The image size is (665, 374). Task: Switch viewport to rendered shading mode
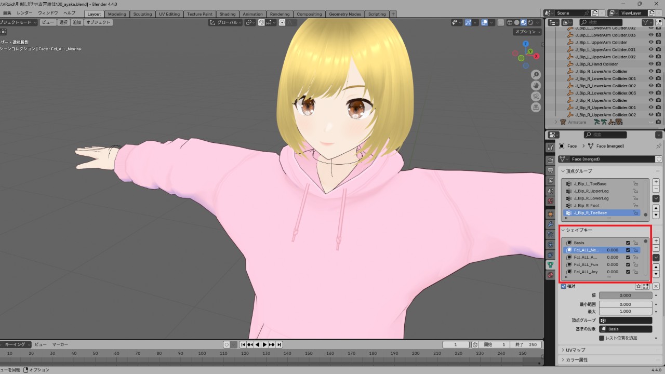click(530, 22)
